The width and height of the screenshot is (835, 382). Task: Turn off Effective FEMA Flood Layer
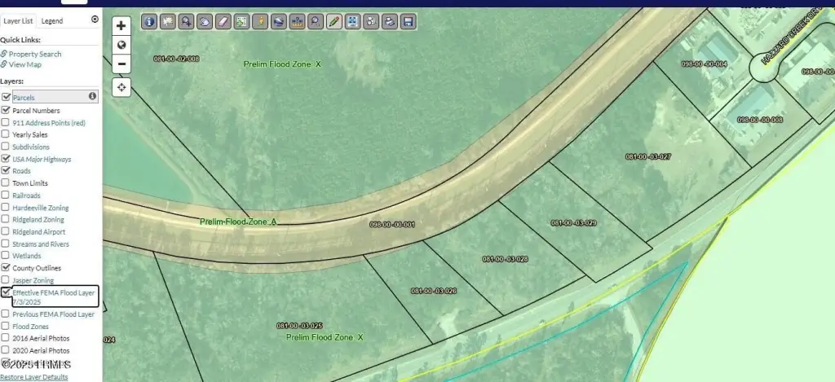click(x=6, y=292)
